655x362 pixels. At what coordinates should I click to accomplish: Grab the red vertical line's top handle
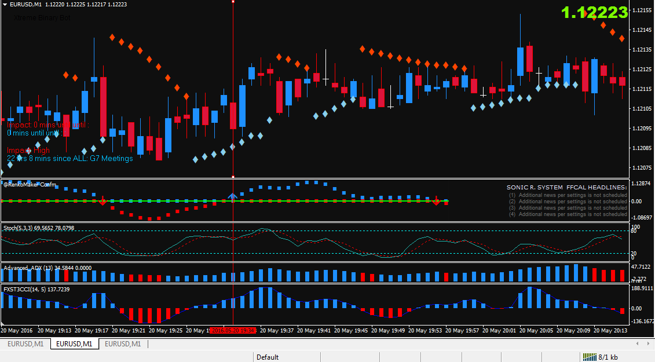click(x=233, y=2)
